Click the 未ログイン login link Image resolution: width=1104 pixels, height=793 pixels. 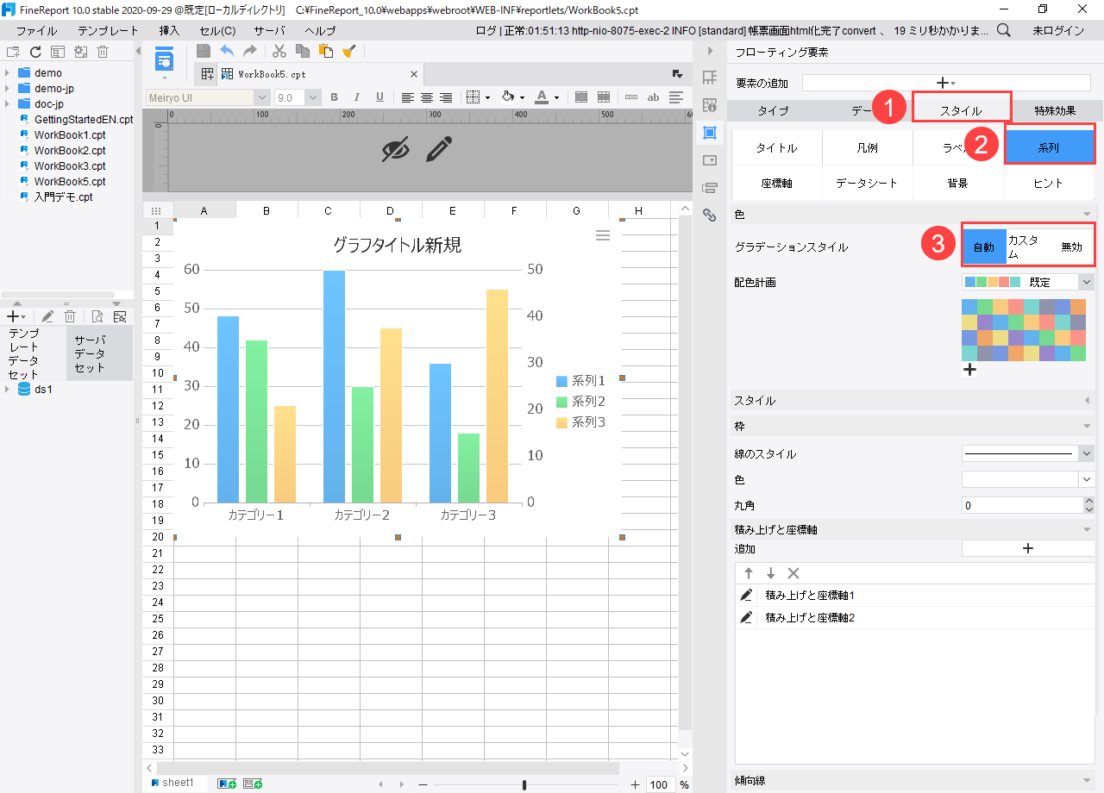click(x=1058, y=30)
